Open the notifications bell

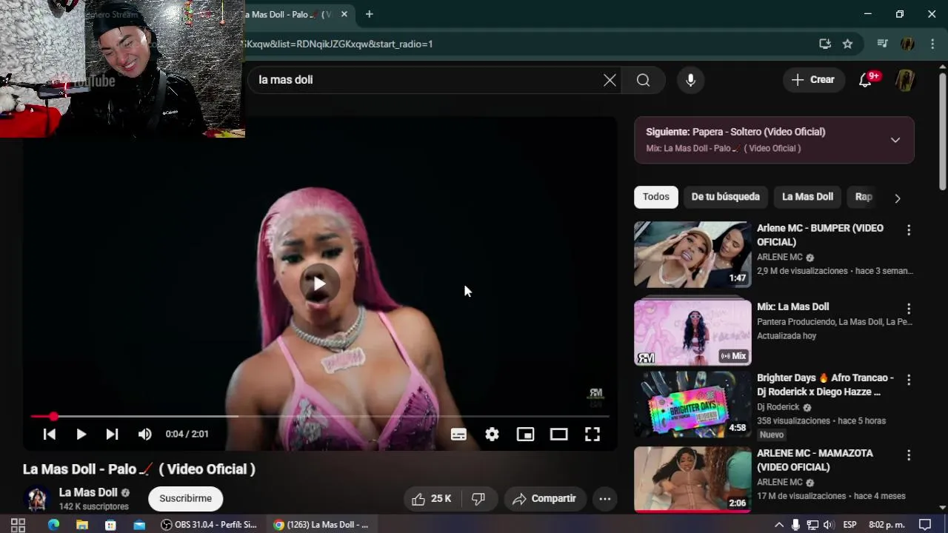tap(865, 80)
